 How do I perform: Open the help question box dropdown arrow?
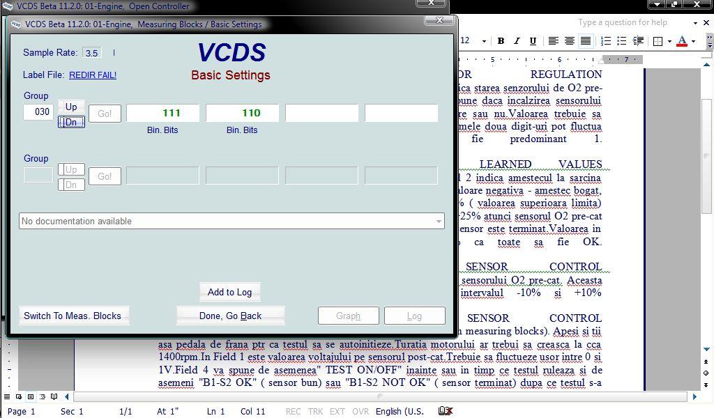[x=695, y=23]
